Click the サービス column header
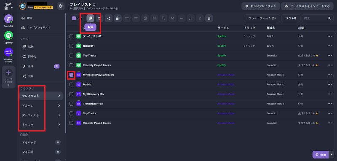The image size is (337, 161). click(223, 28)
